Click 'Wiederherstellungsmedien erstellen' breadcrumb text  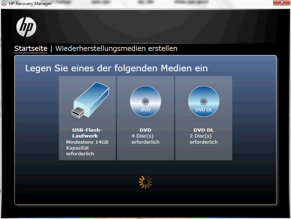point(116,48)
